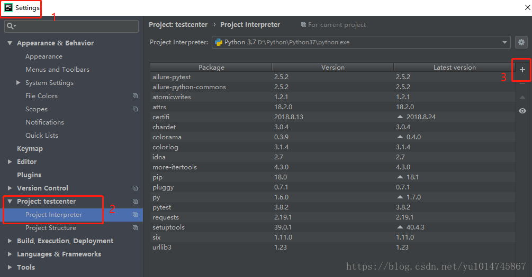The image size is (532, 277).
Task: Select the more-itertools package row
Action: [333, 167]
